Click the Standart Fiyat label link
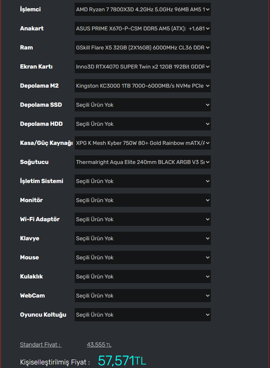The image size is (270, 368). click(x=40, y=345)
